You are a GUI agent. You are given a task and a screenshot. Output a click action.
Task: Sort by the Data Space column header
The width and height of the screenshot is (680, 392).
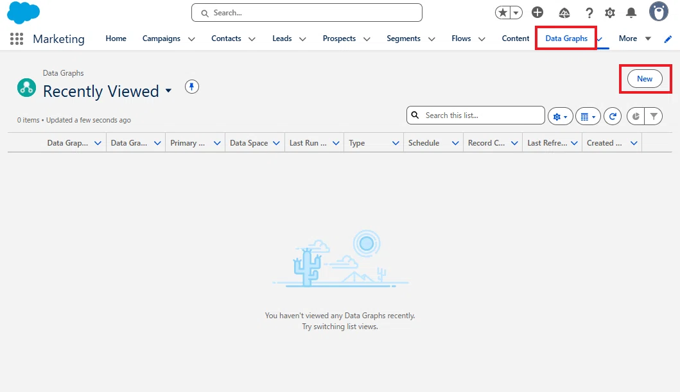(x=248, y=143)
